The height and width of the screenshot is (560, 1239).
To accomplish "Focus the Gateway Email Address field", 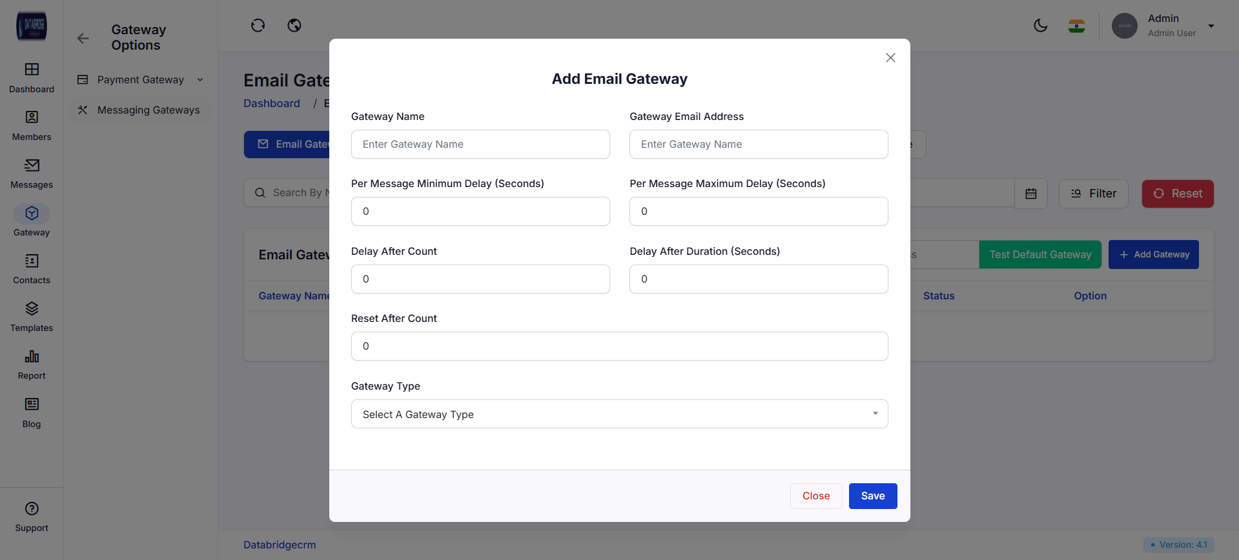I will (759, 145).
